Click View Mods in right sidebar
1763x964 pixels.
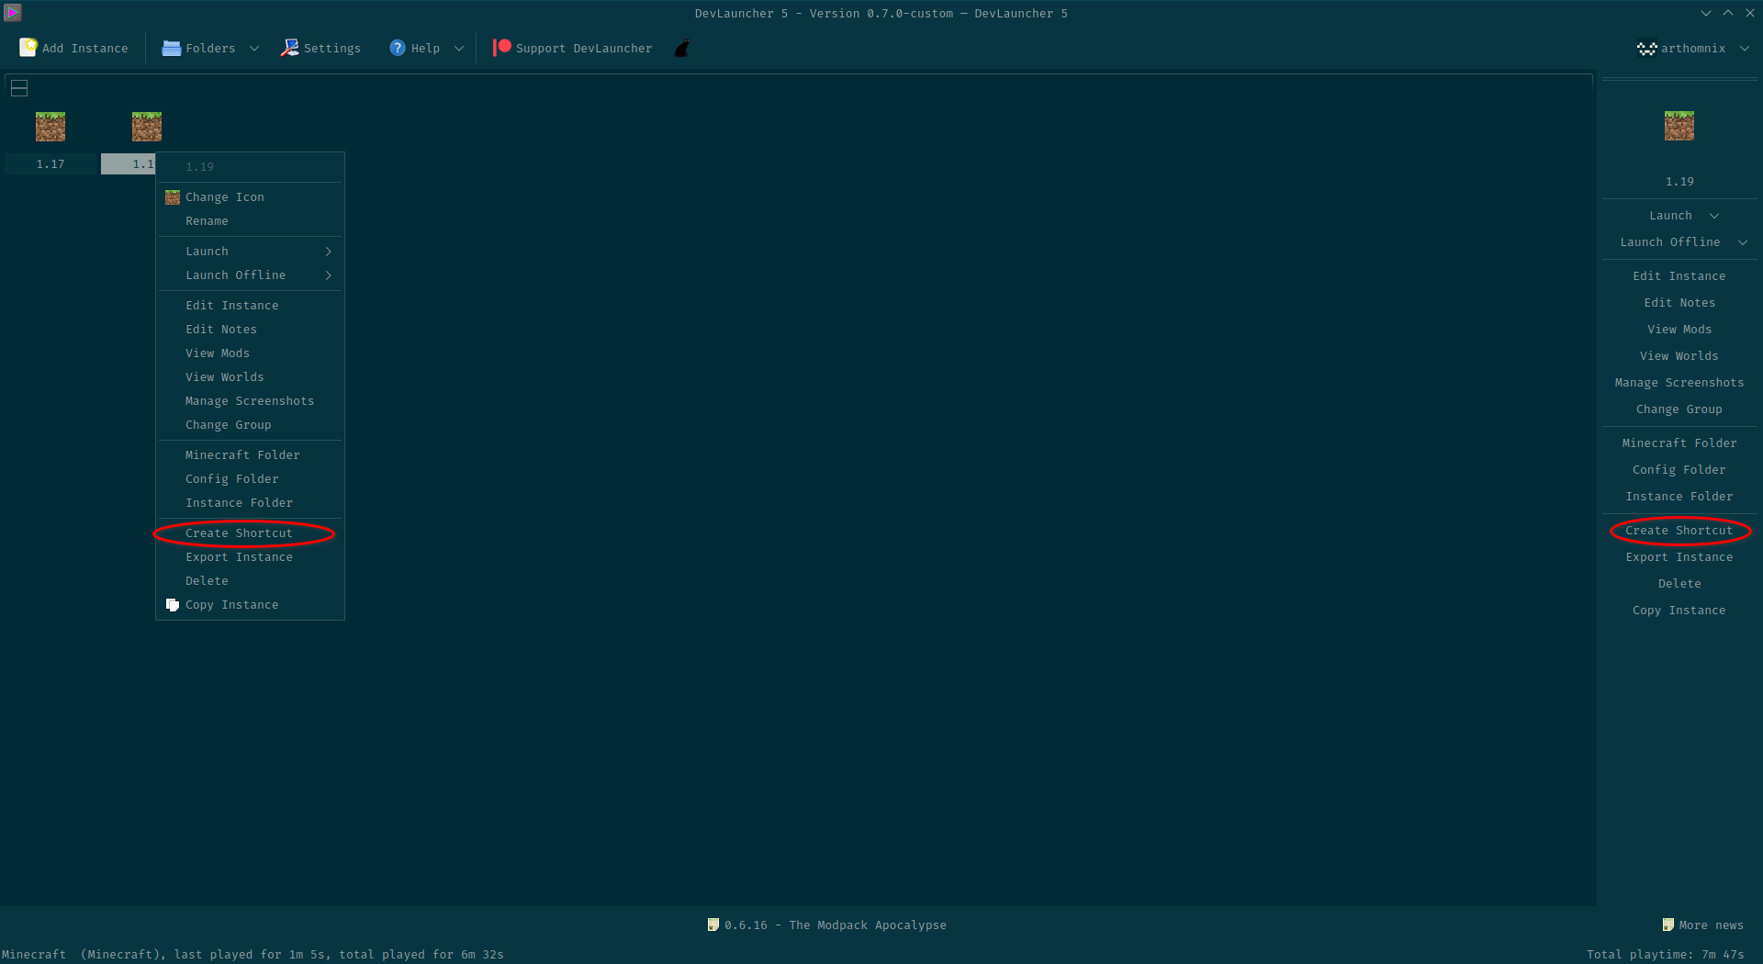[x=1679, y=330]
